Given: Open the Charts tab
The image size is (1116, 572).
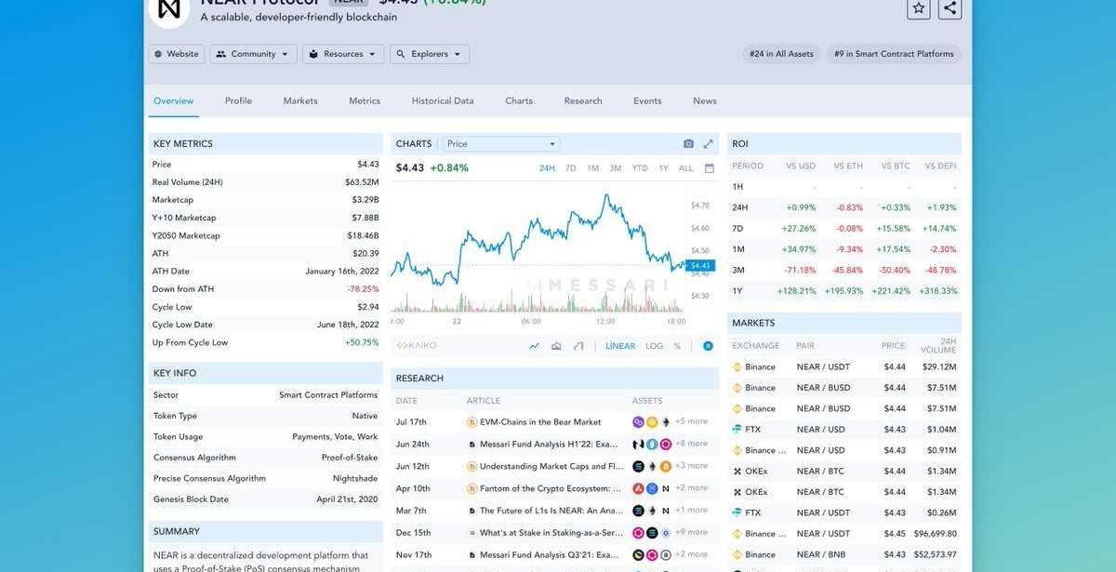Looking at the screenshot, I should [x=519, y=100].
